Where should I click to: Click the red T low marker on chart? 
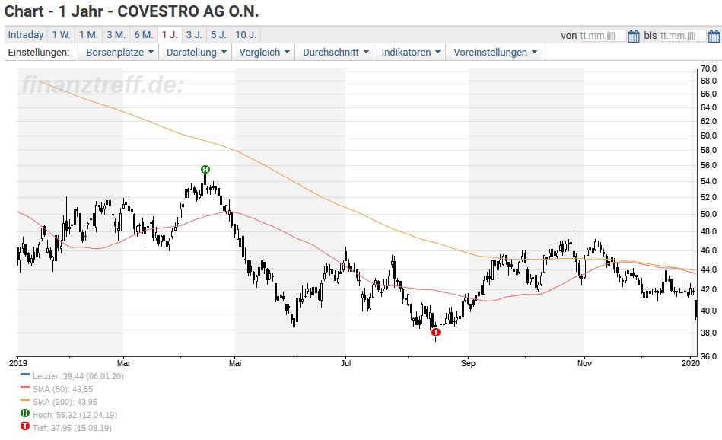coord(436,332)
